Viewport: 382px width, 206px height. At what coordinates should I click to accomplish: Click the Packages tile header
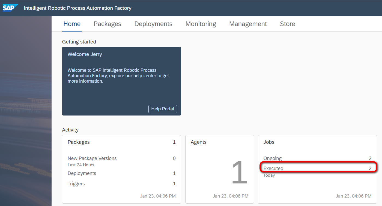(x=79, y=142)
